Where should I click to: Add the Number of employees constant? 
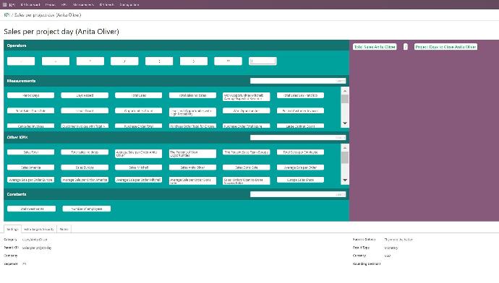[87, 209]
